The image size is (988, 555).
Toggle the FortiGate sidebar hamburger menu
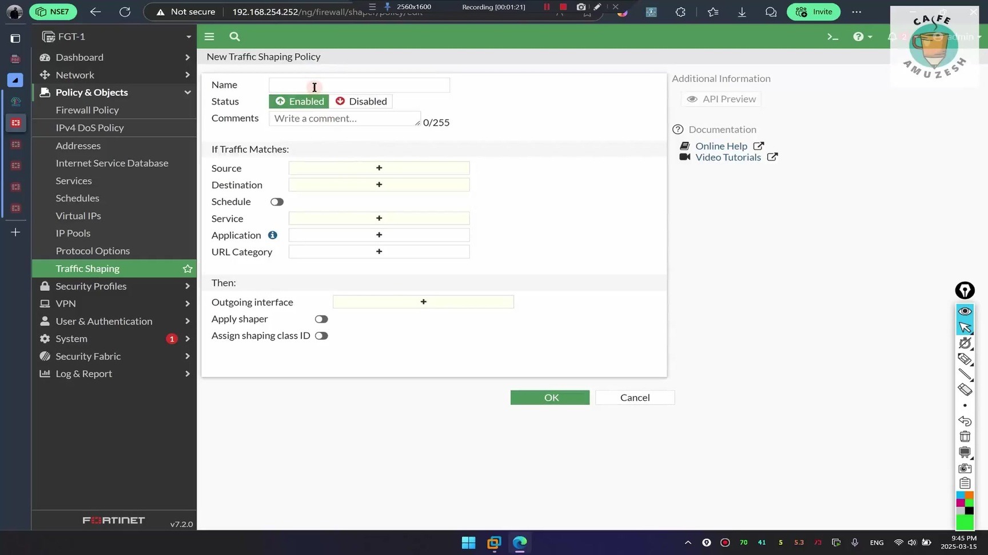pos(209,37)
